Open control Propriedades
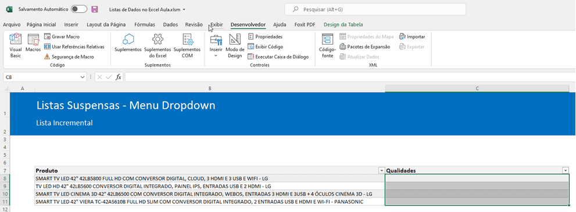The width and height of the screenshot is (576, 212). (x=265, y=36)
